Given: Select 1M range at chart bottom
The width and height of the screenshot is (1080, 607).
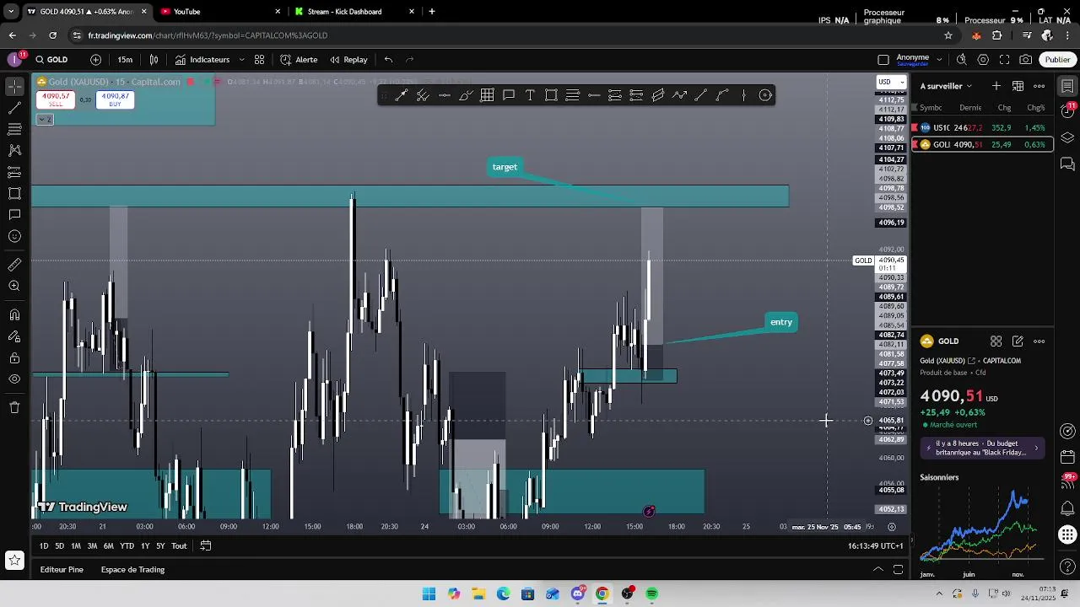Looking at the screenshot, I should [75, 546].
